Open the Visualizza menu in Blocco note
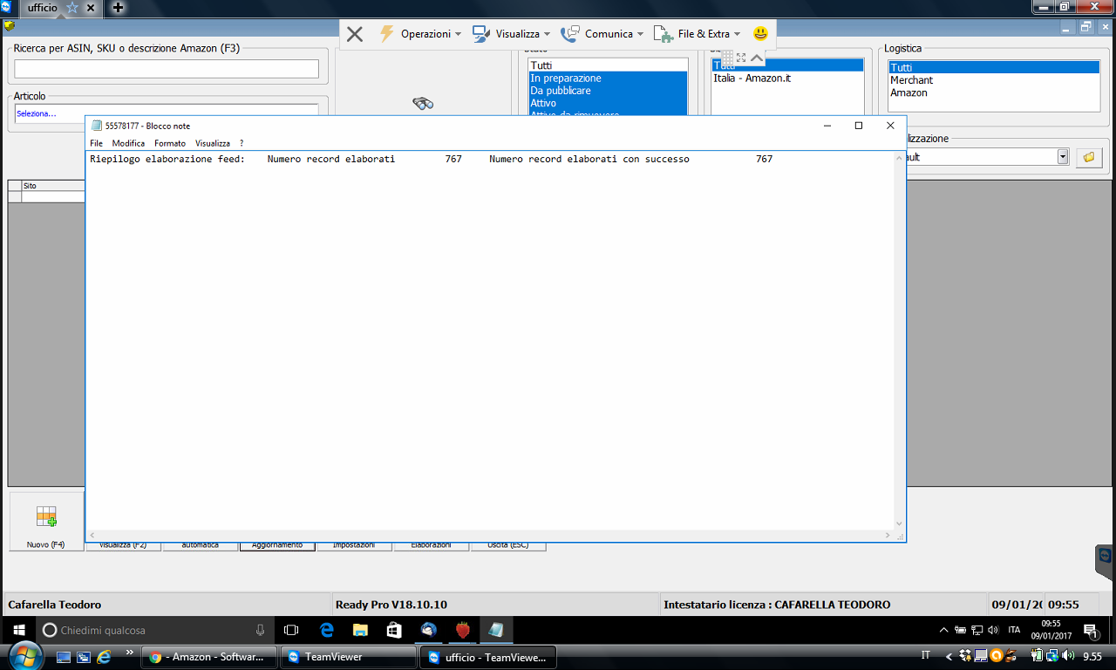The height and width of the screenshot is (670, 1116). 213,143
